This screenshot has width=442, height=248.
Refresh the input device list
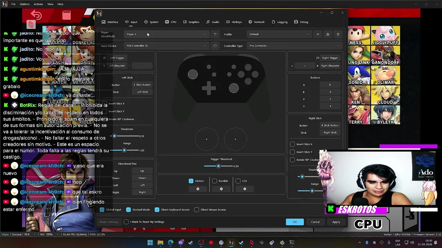215,46
